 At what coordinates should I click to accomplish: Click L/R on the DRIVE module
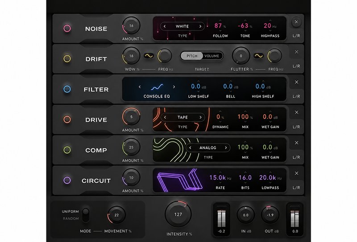click(x=296, y=127)
